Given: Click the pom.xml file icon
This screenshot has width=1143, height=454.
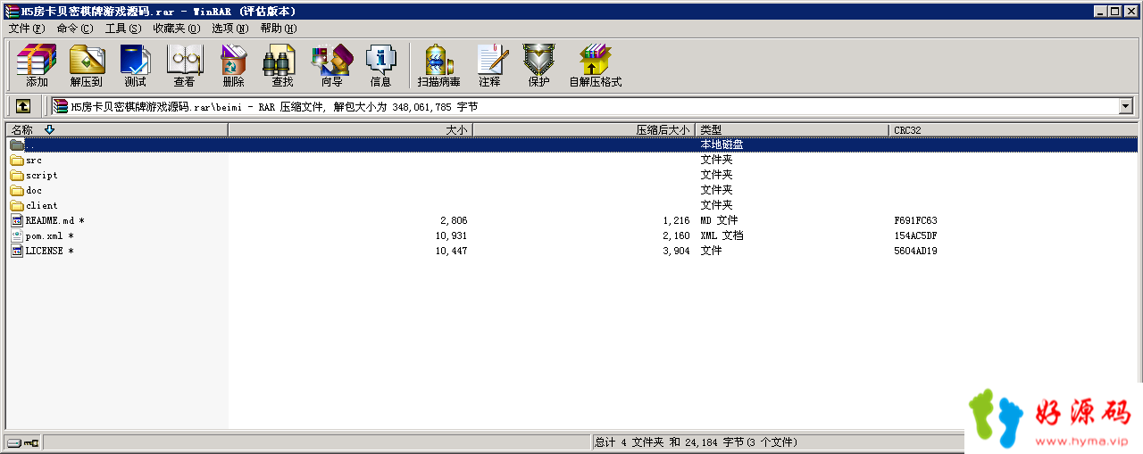Looking at the screenshot, I should click(x=17, y=235).
